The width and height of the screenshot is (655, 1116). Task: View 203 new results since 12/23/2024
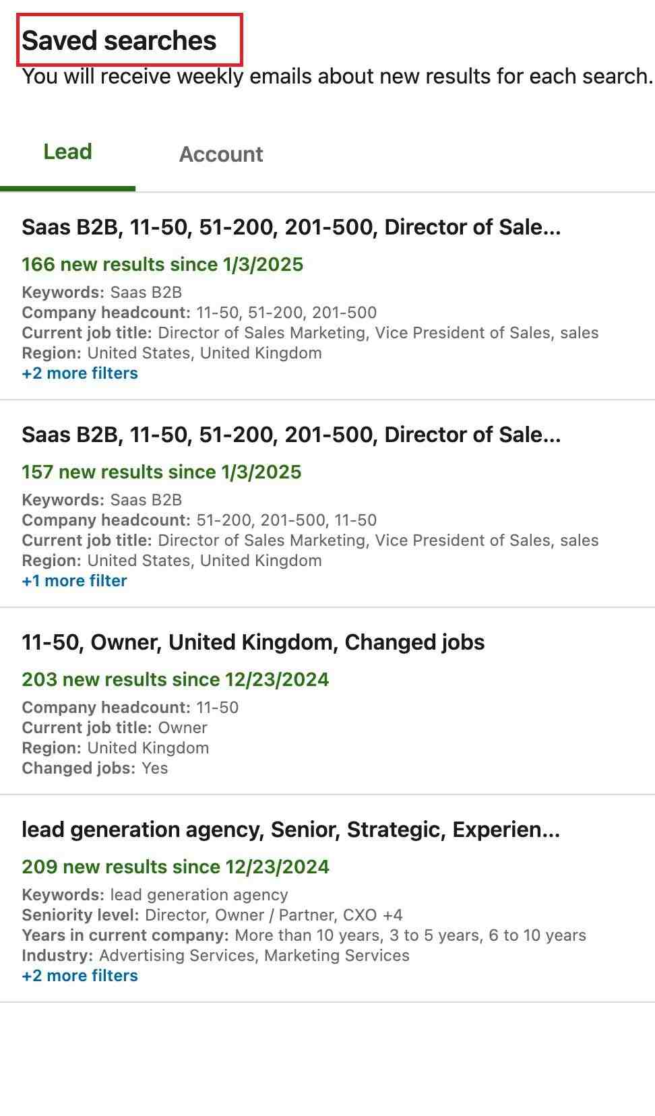(176, 679)
